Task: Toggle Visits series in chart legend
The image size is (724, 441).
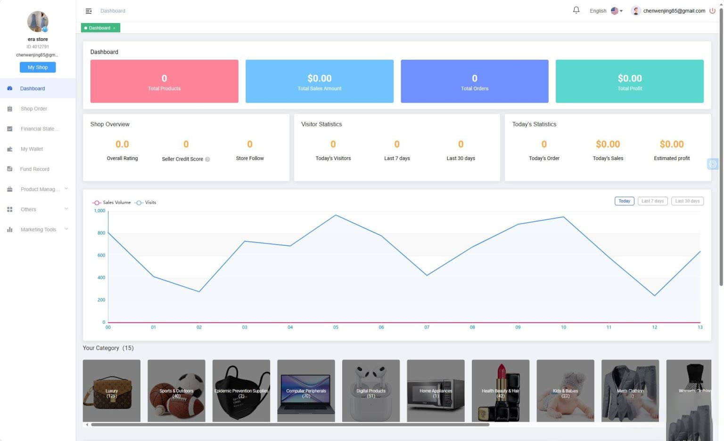Action: pos(145,202)
